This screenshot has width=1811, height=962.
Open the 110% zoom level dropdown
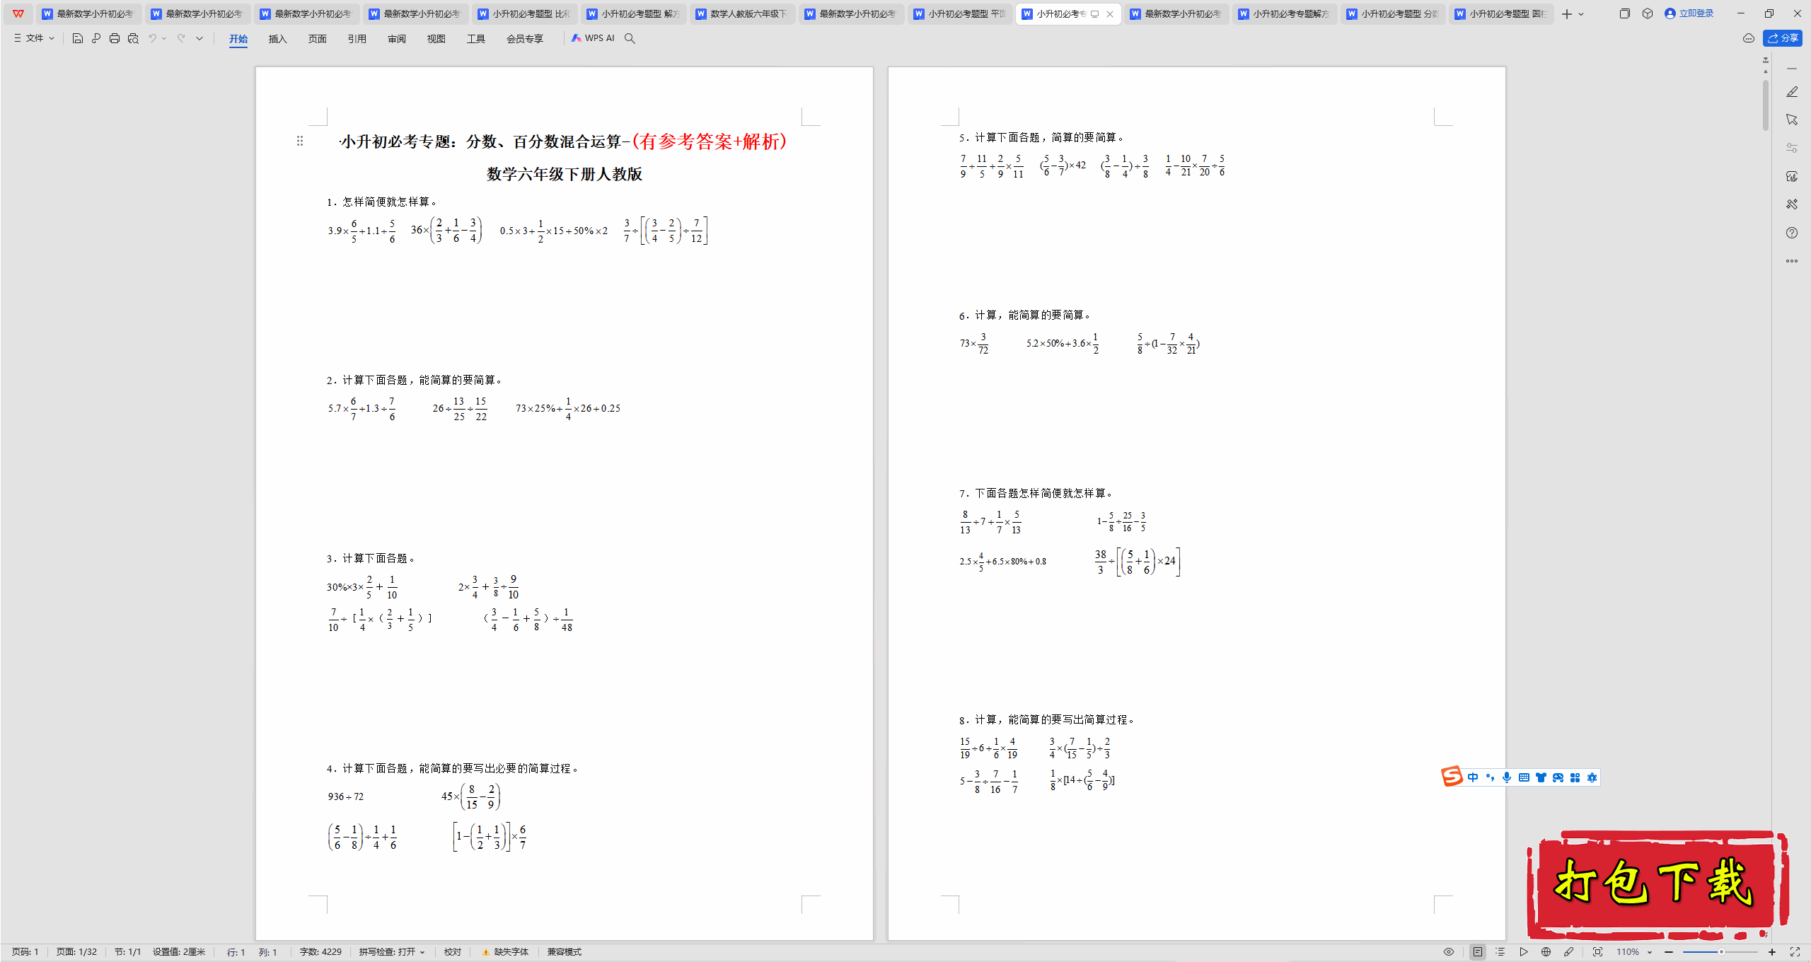(x=1634, y=952)
